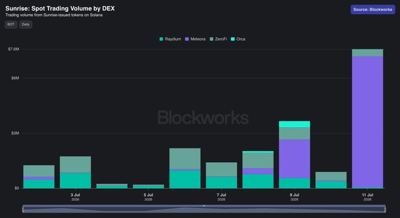Click the 7 Jul 2026 axis label
Viewport: 400px width, 218px height.
(x=221, y=197)
